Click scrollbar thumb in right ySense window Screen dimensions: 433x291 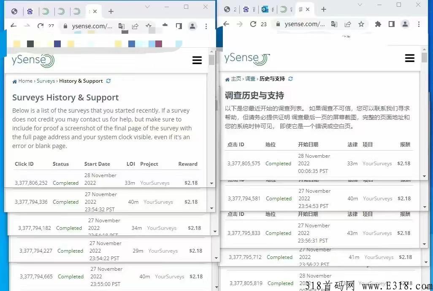coord(424,57)
